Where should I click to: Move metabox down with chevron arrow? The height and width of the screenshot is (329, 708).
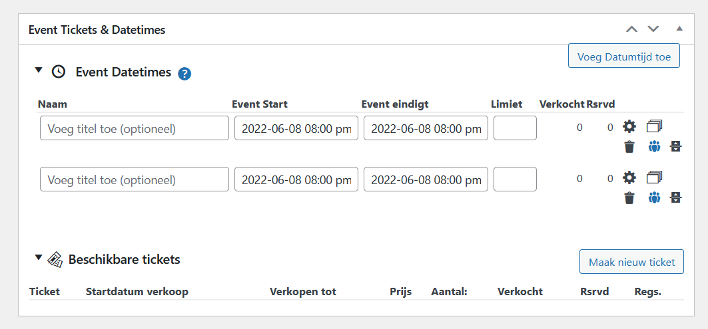tap(653, 29)
